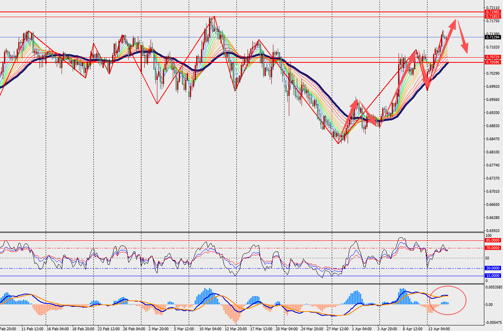Viewport: 503px width, 331px height.
Task: Click the 1 Apr 04:00 time axis label
Action: [x=362, y=329]
